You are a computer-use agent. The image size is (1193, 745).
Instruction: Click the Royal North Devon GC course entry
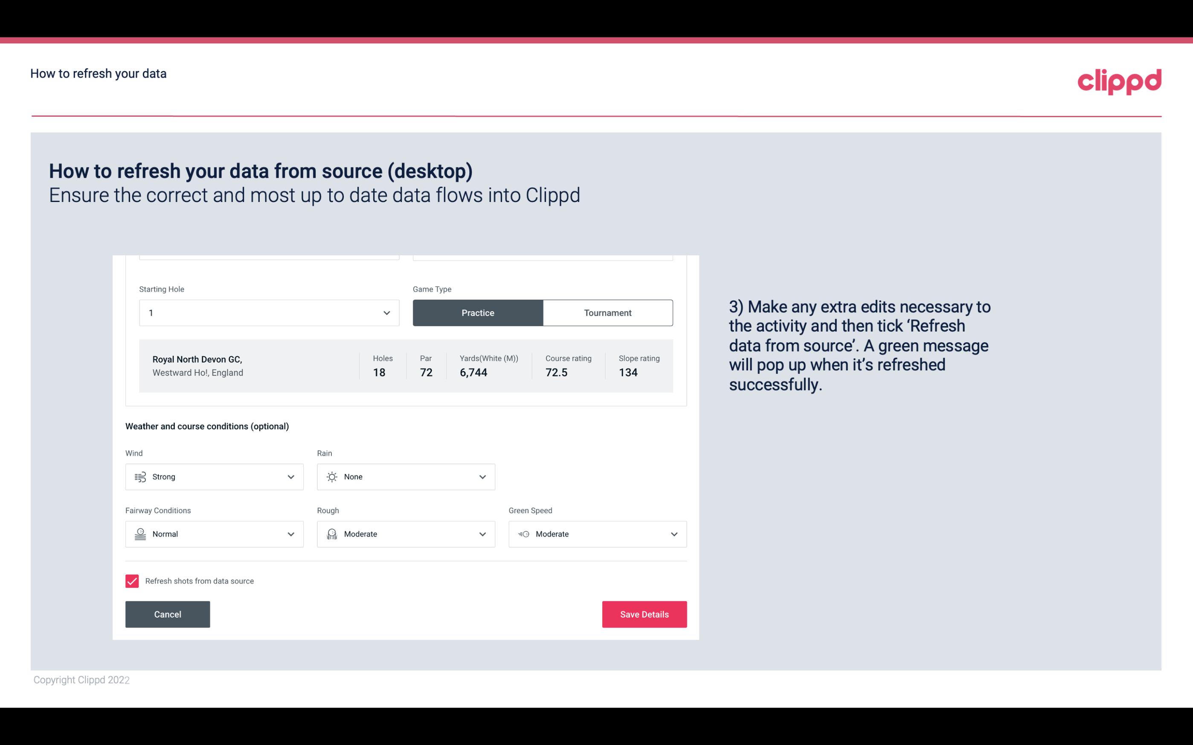[405, 366]
